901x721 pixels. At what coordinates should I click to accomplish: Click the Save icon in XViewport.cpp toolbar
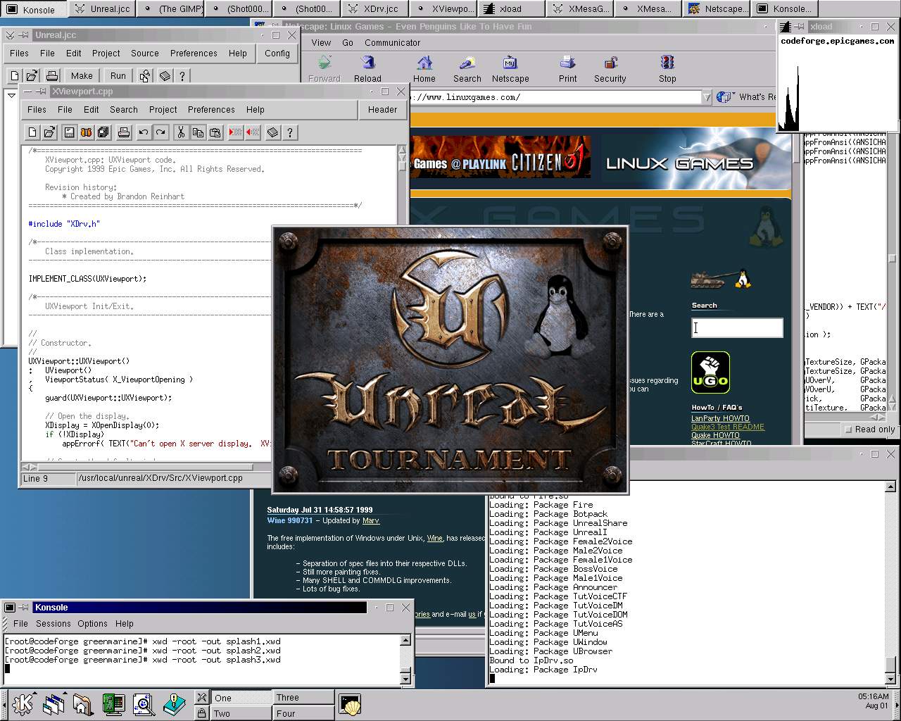[x=69, y=132]
